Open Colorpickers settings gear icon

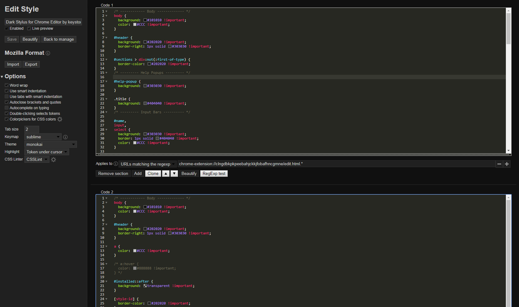tap(60, 119)
